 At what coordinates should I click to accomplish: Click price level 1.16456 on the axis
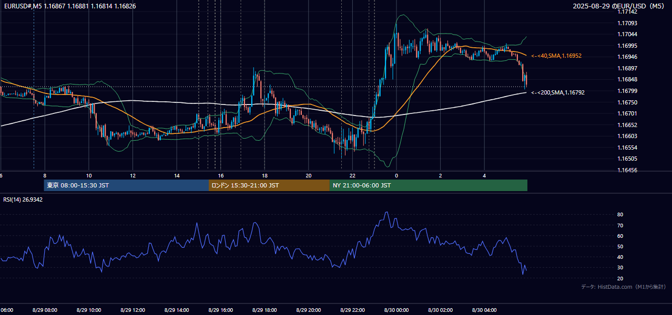627,170
